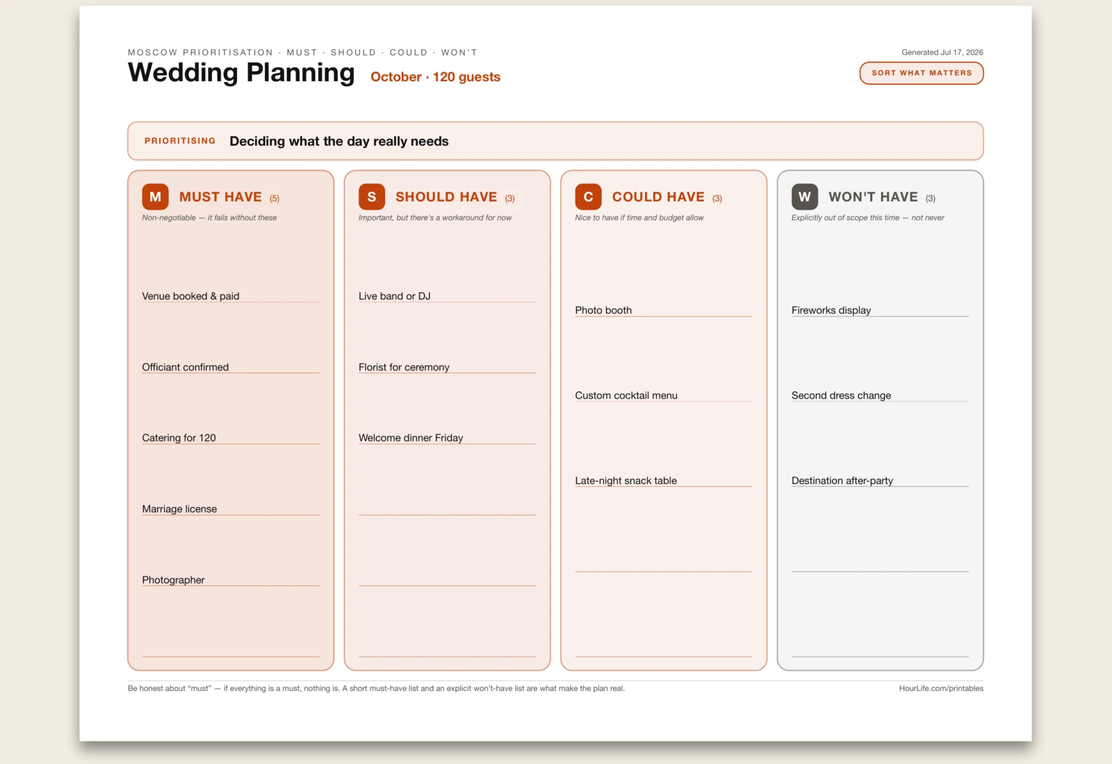Click 'Nice to have if time and budget allow'
This screenshot has height=764, width=1112.
pyautogui.click(x=639, y=217)
